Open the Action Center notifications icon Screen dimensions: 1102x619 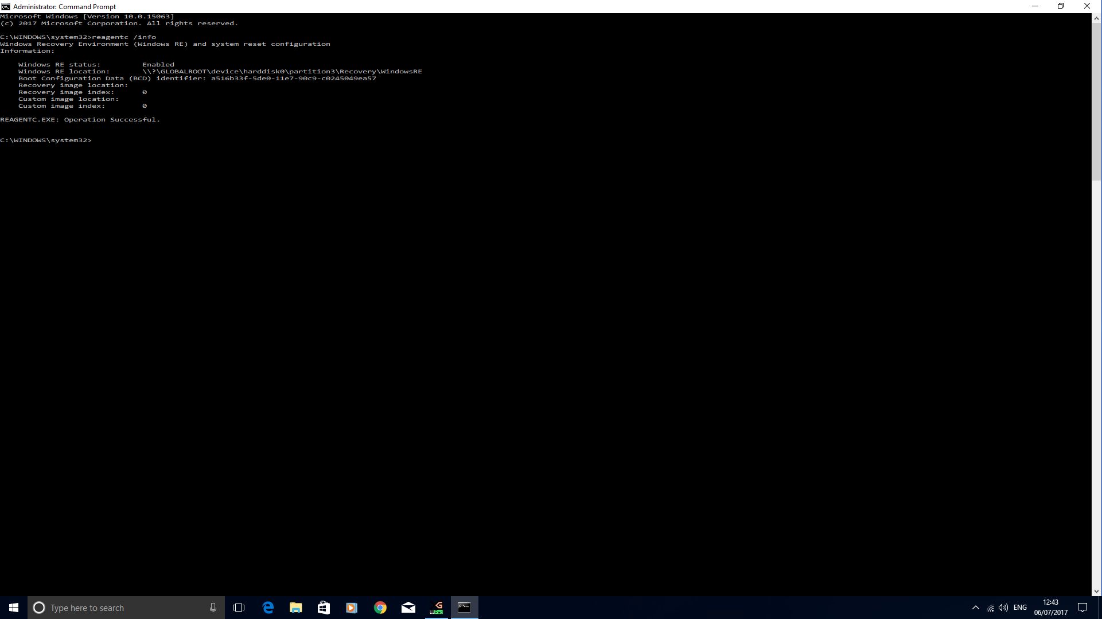click(x=1082, y=608)
